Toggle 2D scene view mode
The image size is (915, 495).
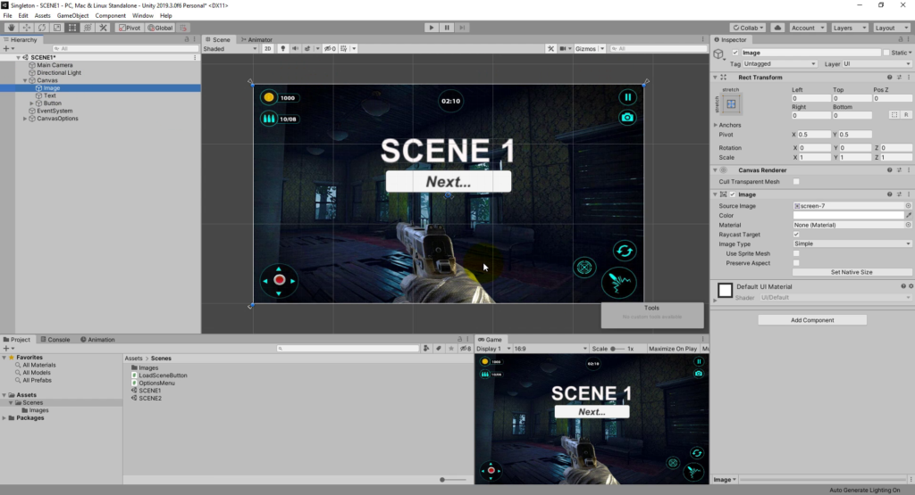(x=267, y=48)
